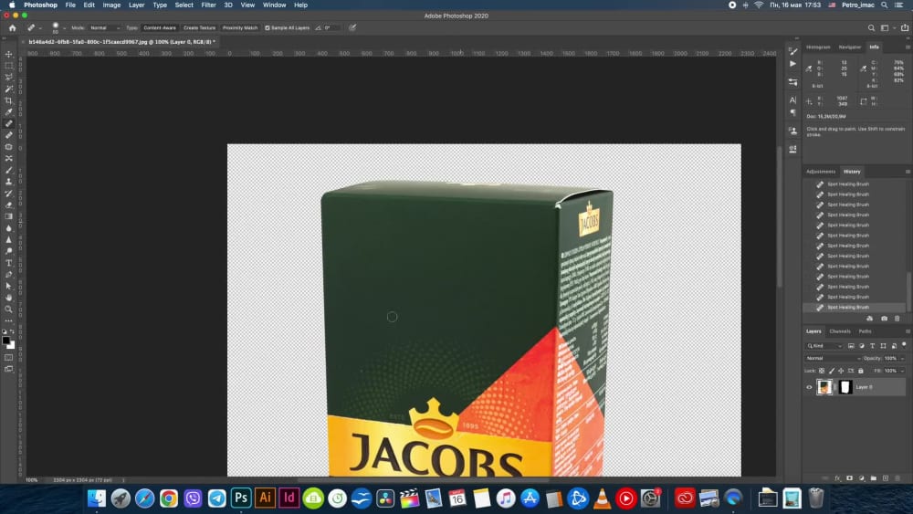This screenshot has height=514, width=913.
Task: Choose Proximity Match type button
Action: tap(240, 27)
